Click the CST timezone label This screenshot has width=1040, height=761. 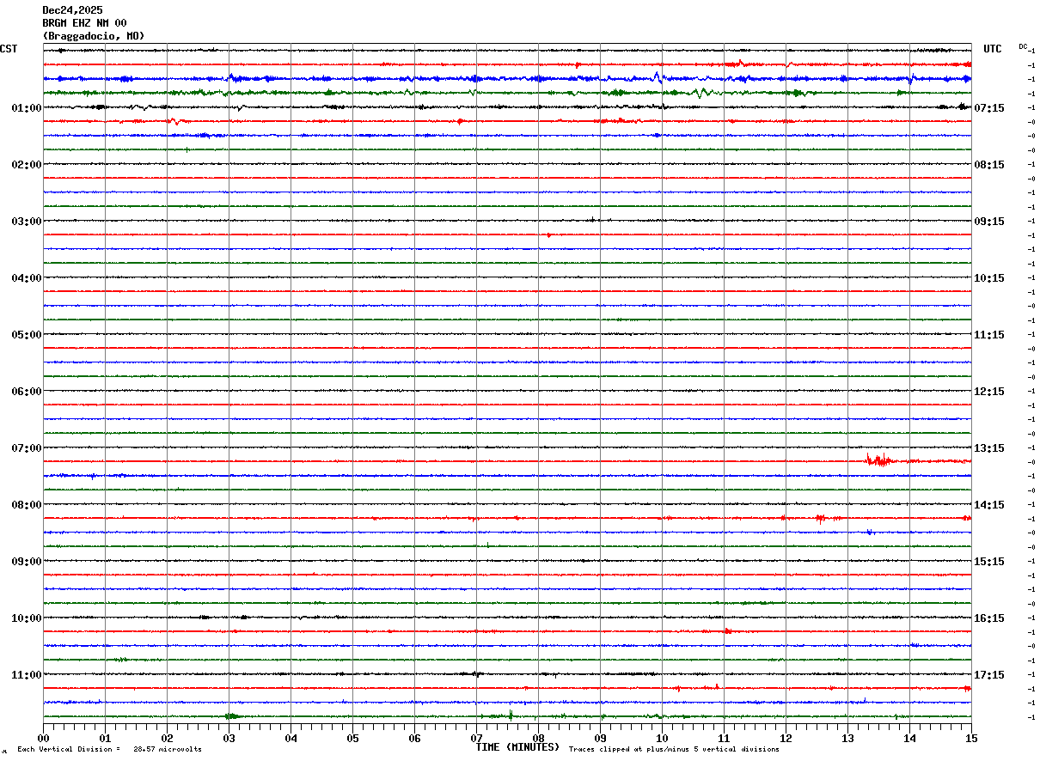point(9,49)
